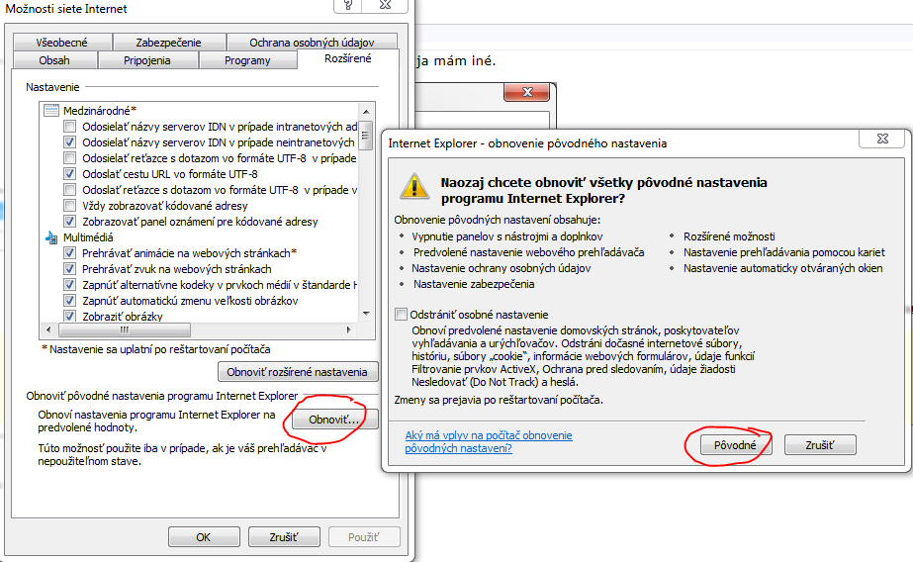Screen dimensions: 913x562
Task: Click horizontal scroll left arrow
Action: tap(48, 329)
